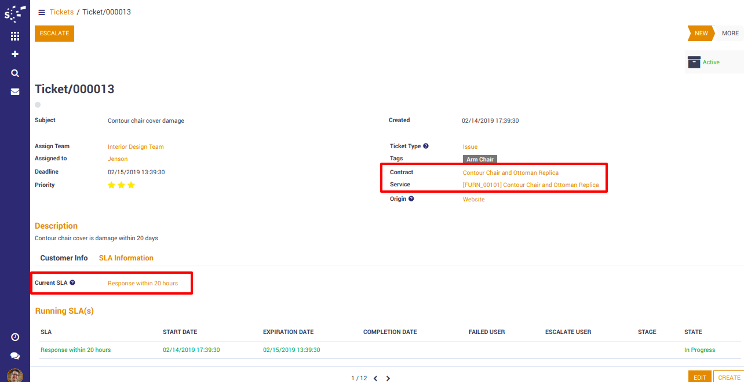
Task: Switch to the Customer Info tab
Action: (64, 258)
